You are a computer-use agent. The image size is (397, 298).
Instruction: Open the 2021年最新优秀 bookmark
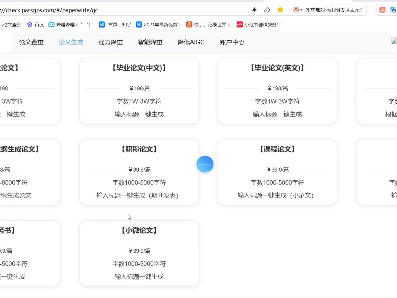tap(159, 25)
